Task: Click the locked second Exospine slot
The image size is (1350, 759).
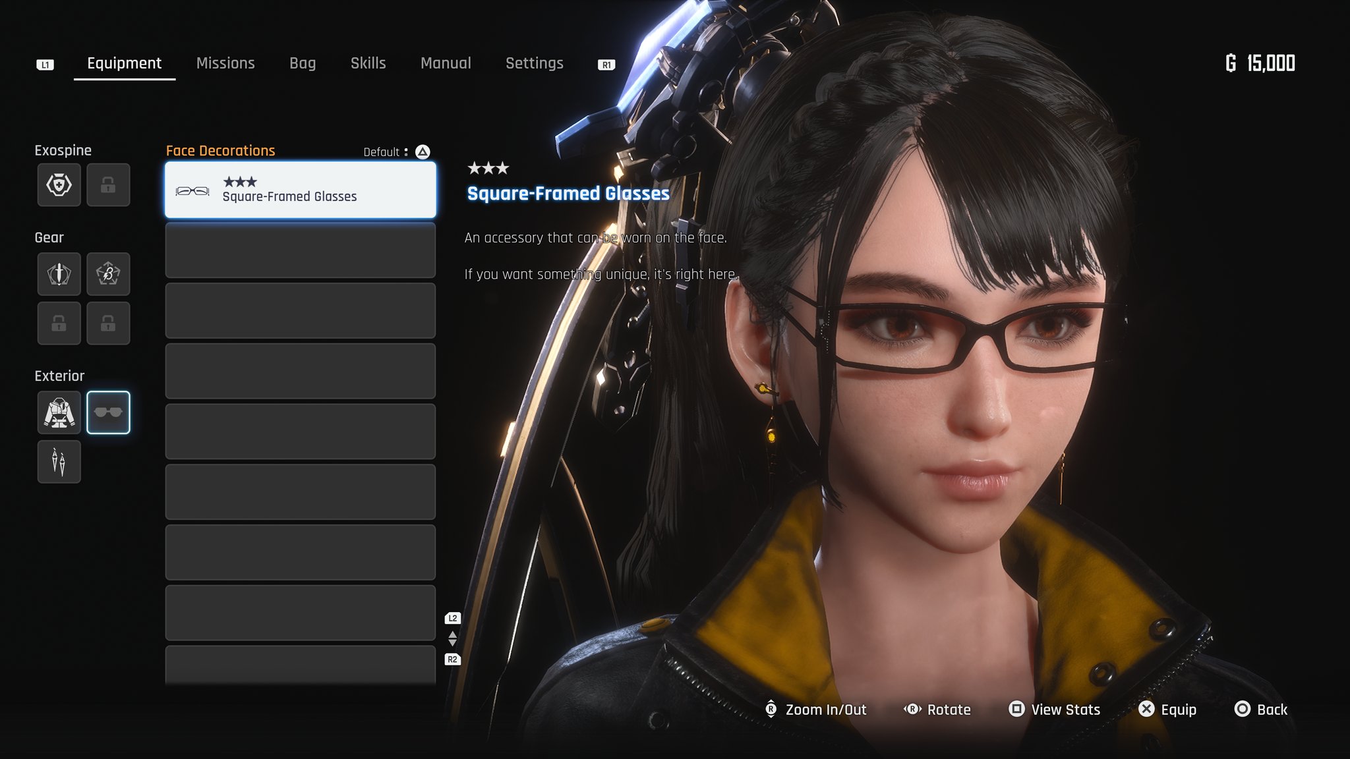Action: click(x=108, y=185)
